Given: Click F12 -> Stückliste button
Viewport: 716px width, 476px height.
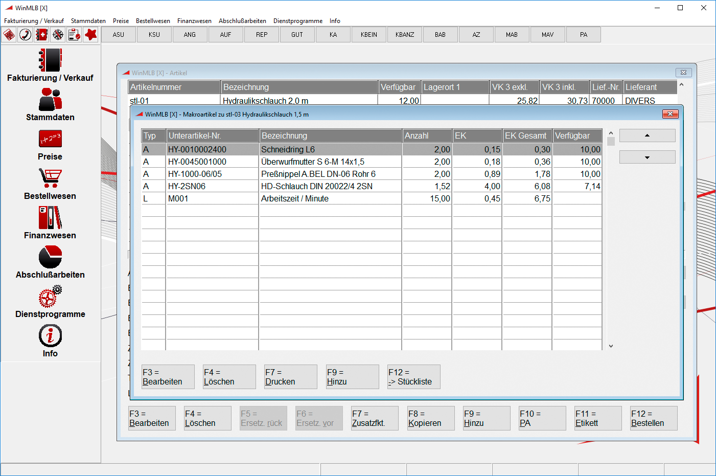Looking at the screenshot, I should (414, 377).
